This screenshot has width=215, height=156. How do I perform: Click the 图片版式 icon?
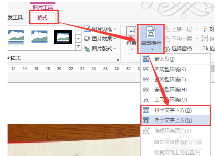(x=87, y=48)
